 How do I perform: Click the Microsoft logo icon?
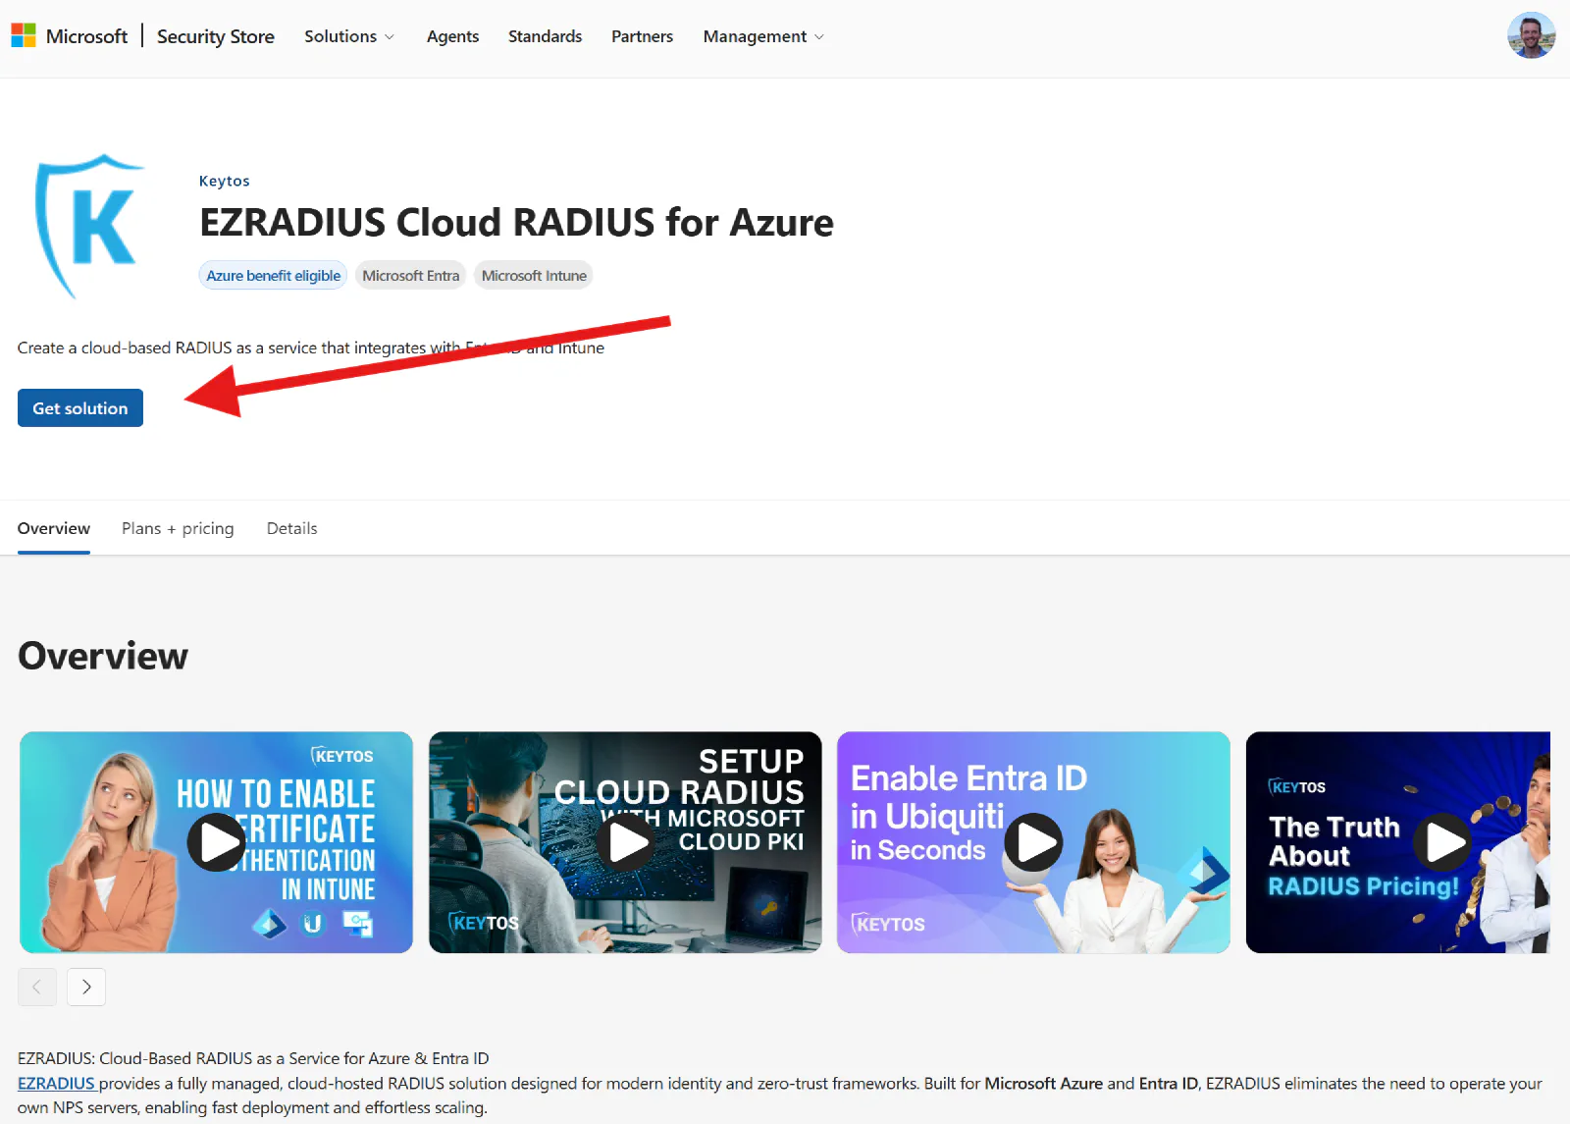[x=24, y=36]
